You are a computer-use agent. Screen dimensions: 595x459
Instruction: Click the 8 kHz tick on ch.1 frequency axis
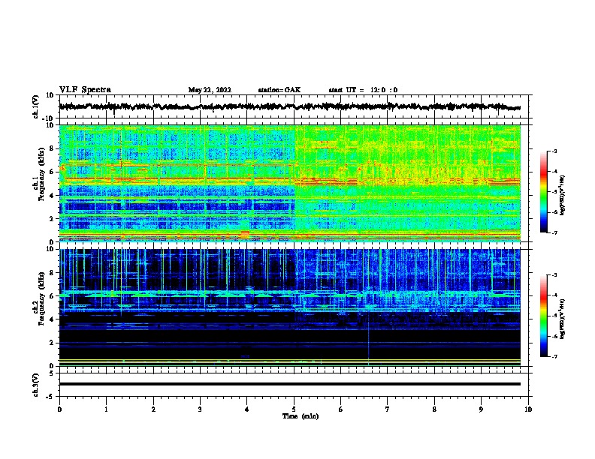click(52, 148)
